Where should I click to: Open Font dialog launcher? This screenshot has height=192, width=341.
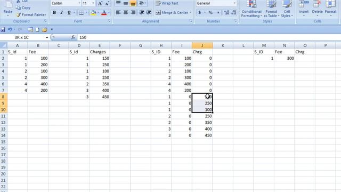coord(109,21)
